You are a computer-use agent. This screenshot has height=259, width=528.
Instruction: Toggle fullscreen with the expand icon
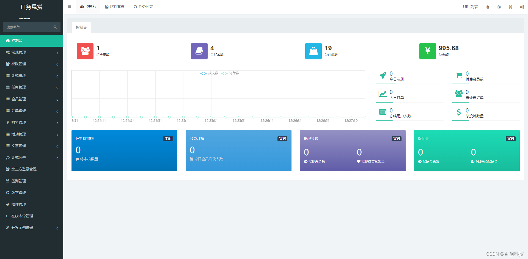point(510,7)
